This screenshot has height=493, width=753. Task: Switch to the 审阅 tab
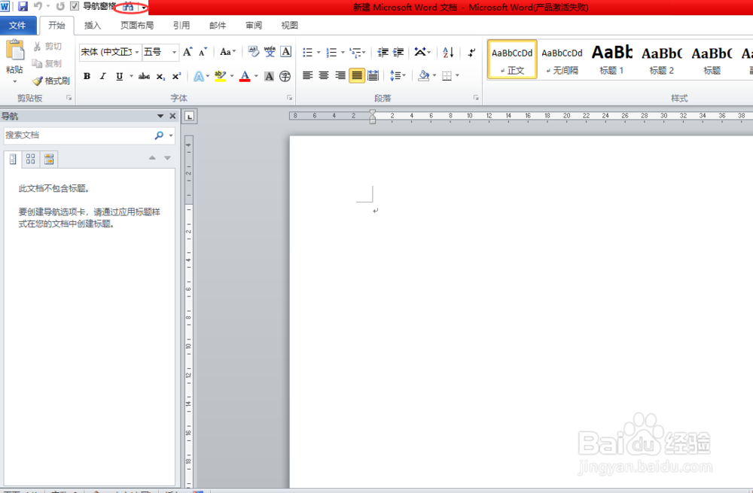pyautogui.click(x=254, y=26)
